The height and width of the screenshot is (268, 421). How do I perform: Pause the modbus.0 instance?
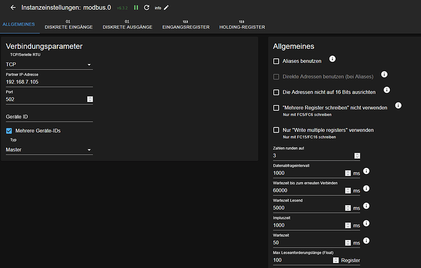[136, 7]
